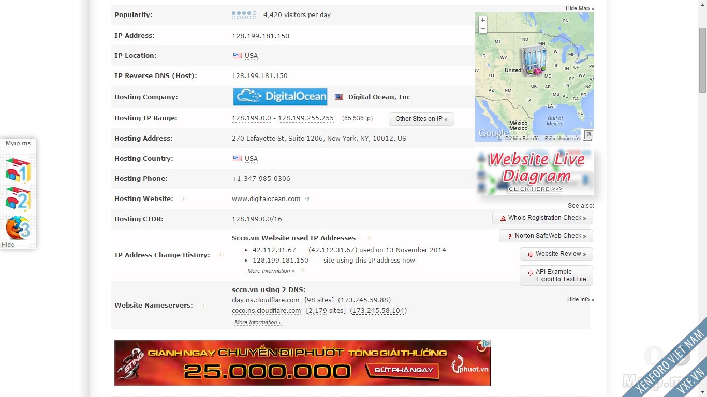This screenshot has height=397, width=707.
Task: Open clay.ns.cloudflare.com nameserver link
Action: coord(266,300)
